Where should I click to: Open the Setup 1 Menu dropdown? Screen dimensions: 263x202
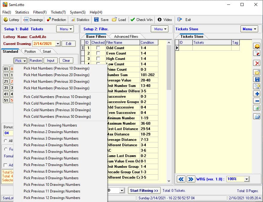(65, 29)
